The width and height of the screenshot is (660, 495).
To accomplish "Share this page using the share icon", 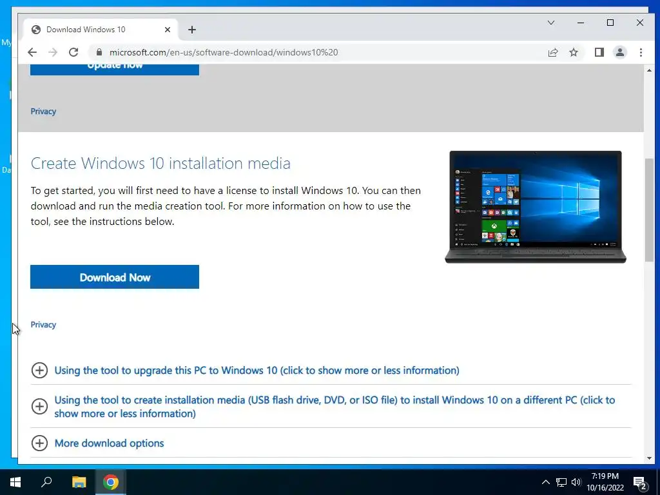I will tap(552, 52).
